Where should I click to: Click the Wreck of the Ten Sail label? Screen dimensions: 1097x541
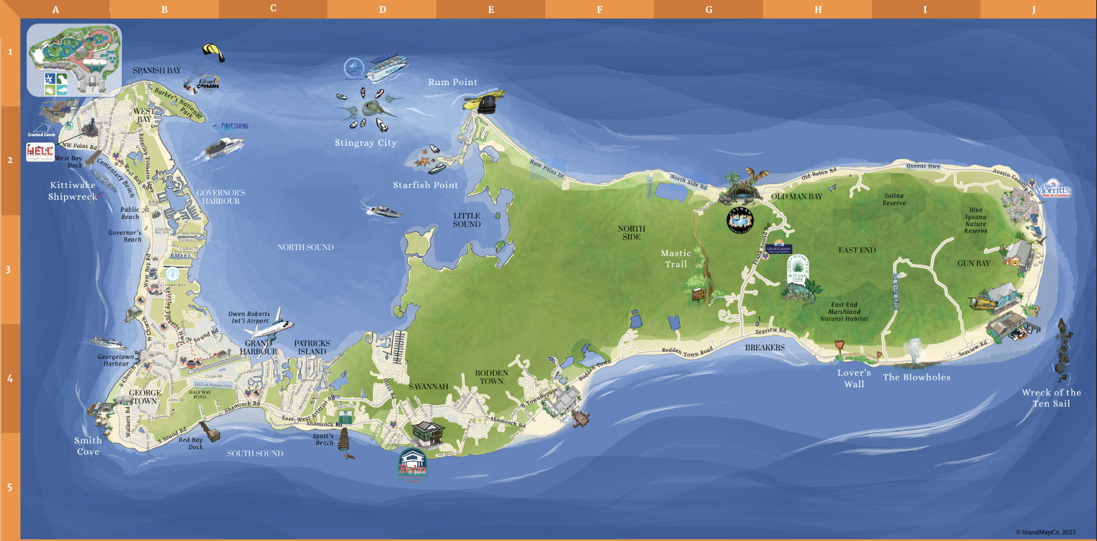1051,398
